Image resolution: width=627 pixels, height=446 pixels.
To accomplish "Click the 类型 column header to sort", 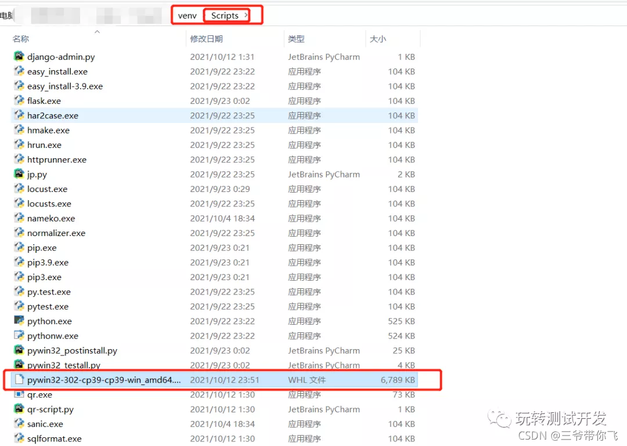I will click(x=296, y=39).
